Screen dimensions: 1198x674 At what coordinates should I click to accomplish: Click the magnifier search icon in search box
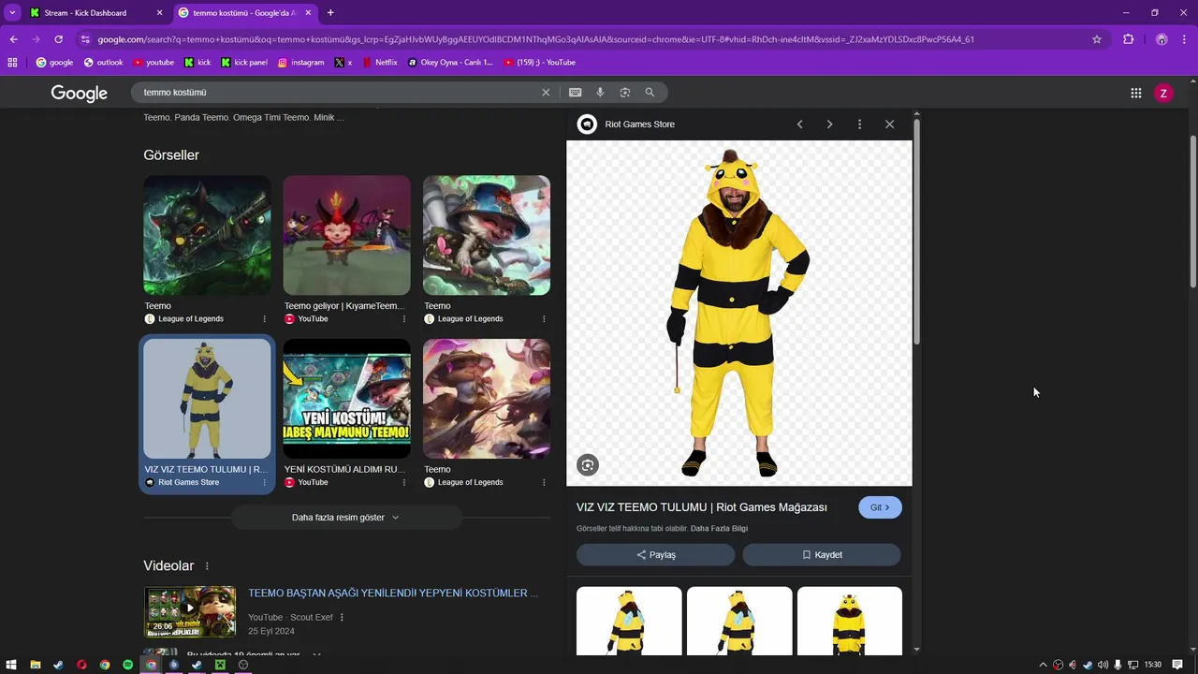click(650, 93)
